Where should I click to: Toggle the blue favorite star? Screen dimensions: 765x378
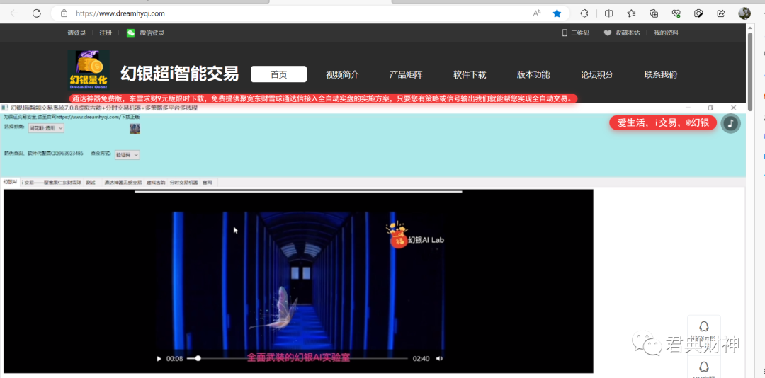pyautogui.click(x=557, y=13)
